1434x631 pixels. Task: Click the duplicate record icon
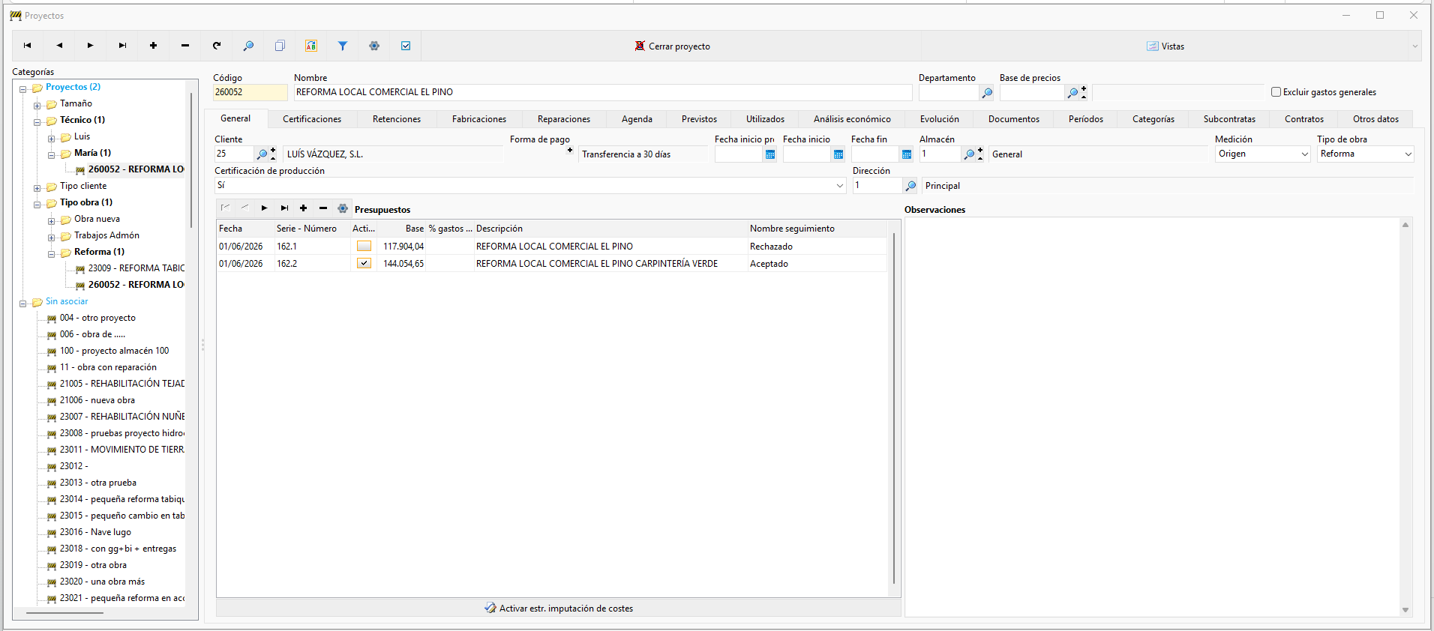click(x=280, y=46)
